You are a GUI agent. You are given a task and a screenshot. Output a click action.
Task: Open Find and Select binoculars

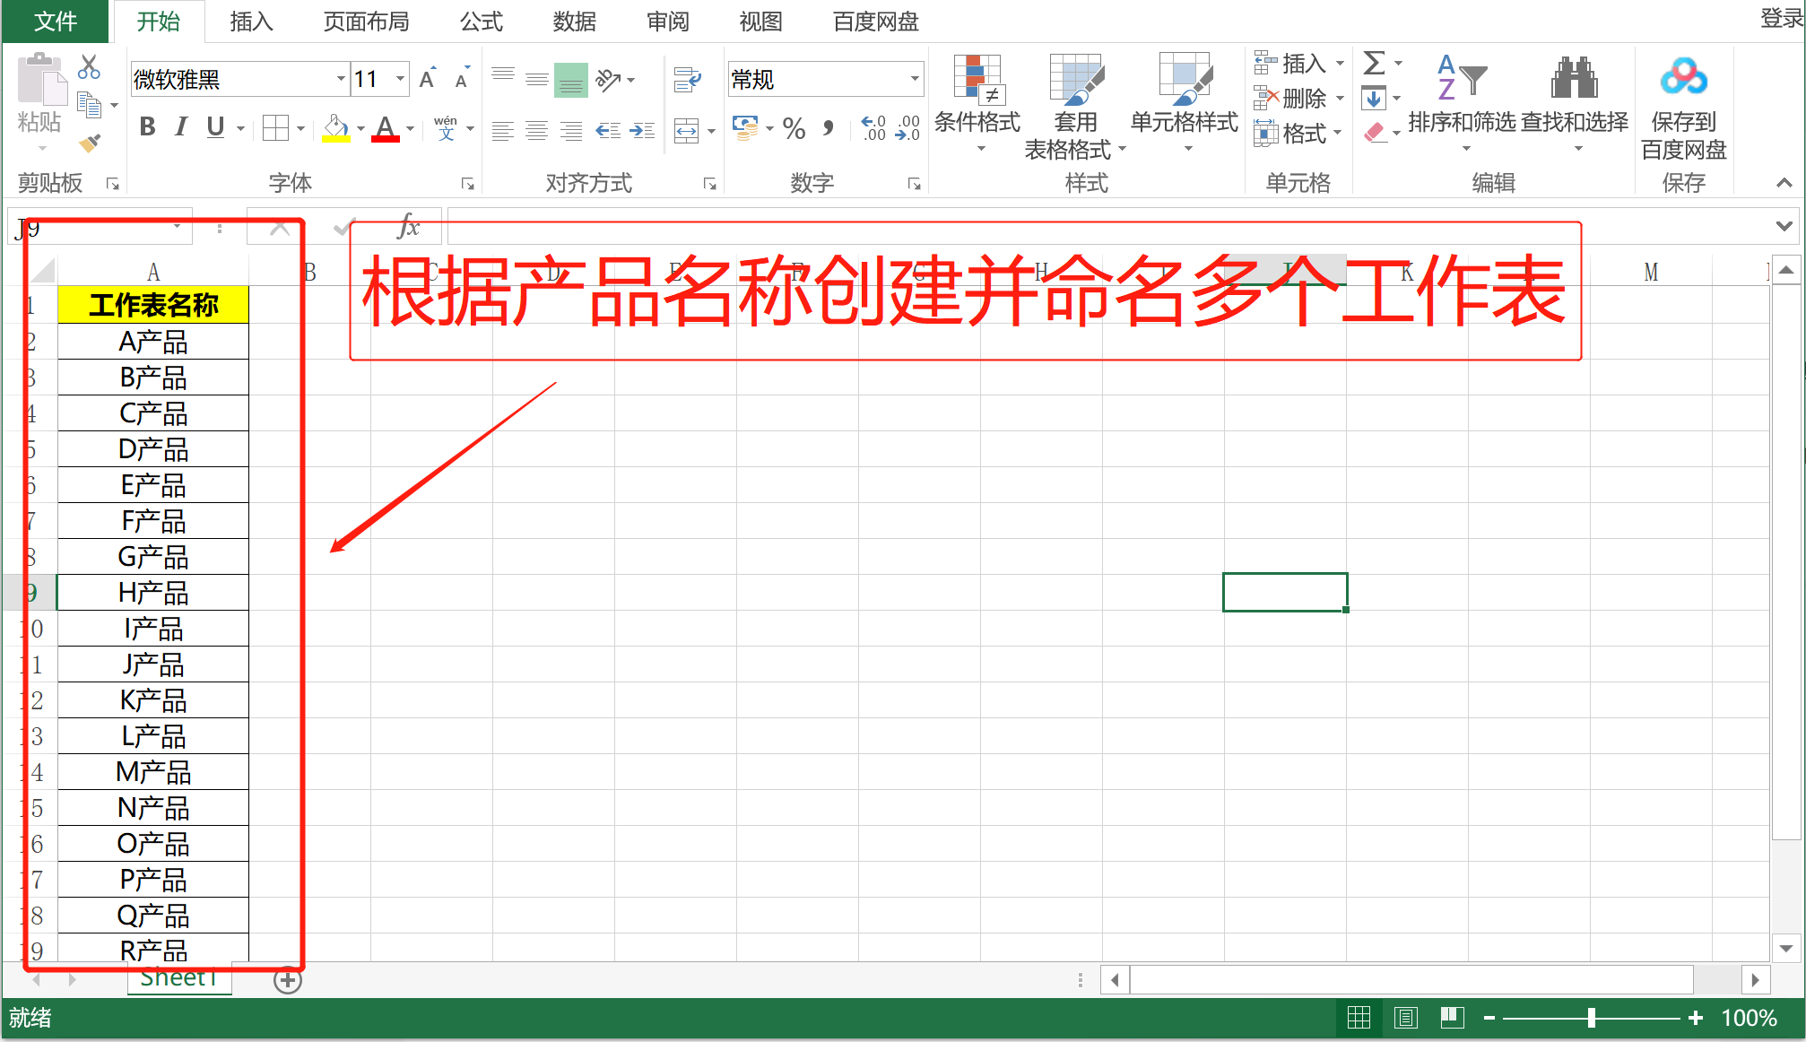click(1575, 104)
